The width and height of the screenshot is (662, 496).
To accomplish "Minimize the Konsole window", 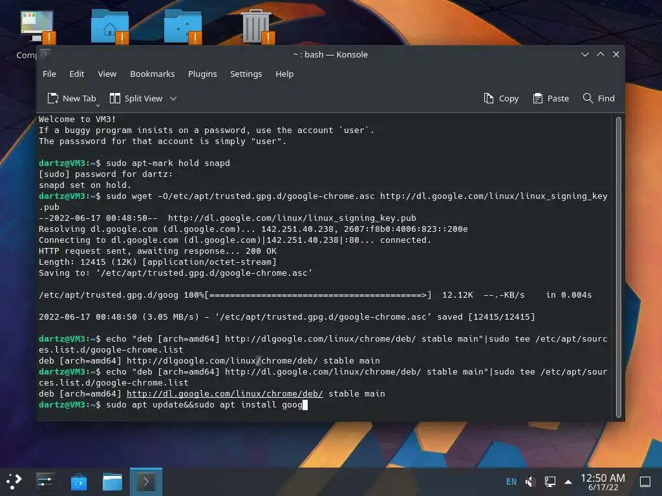I will [x=585, y=54].
